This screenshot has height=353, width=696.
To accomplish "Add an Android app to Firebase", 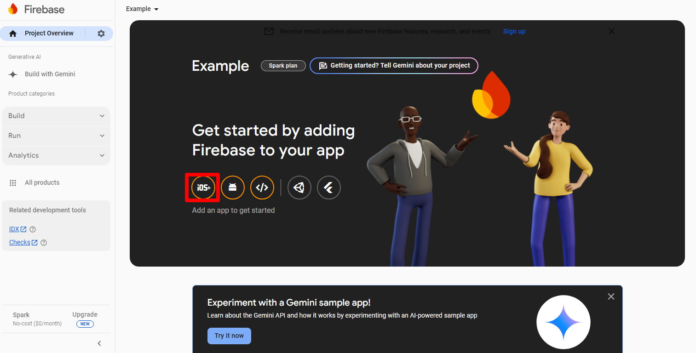I will 233,188.
